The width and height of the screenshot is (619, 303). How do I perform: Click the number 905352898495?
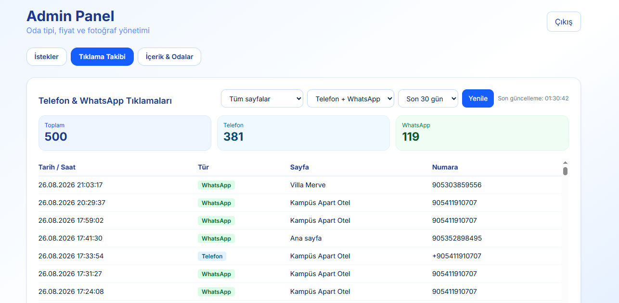tap(457, 238)
